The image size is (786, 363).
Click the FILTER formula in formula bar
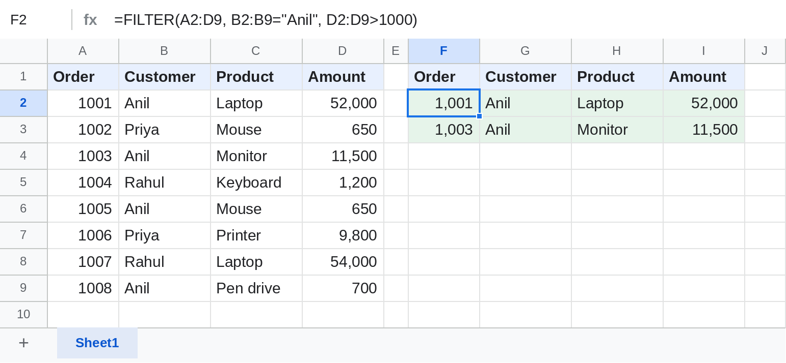(266, 20)
